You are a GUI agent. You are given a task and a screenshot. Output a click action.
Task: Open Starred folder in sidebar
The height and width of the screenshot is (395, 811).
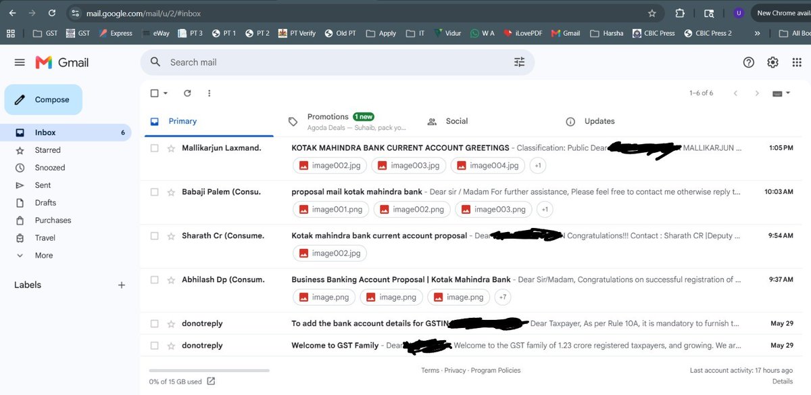tap(66, 150)
